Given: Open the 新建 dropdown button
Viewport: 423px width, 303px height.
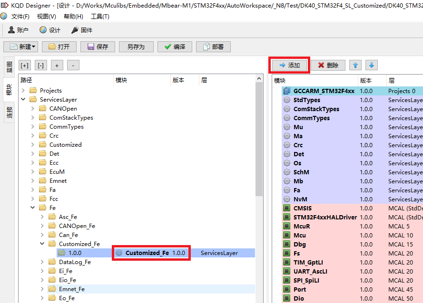Looking at the screenshot, I should tap(21, 47).
